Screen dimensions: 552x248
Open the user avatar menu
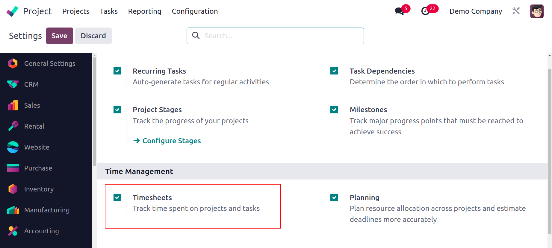tap(537, 11)
